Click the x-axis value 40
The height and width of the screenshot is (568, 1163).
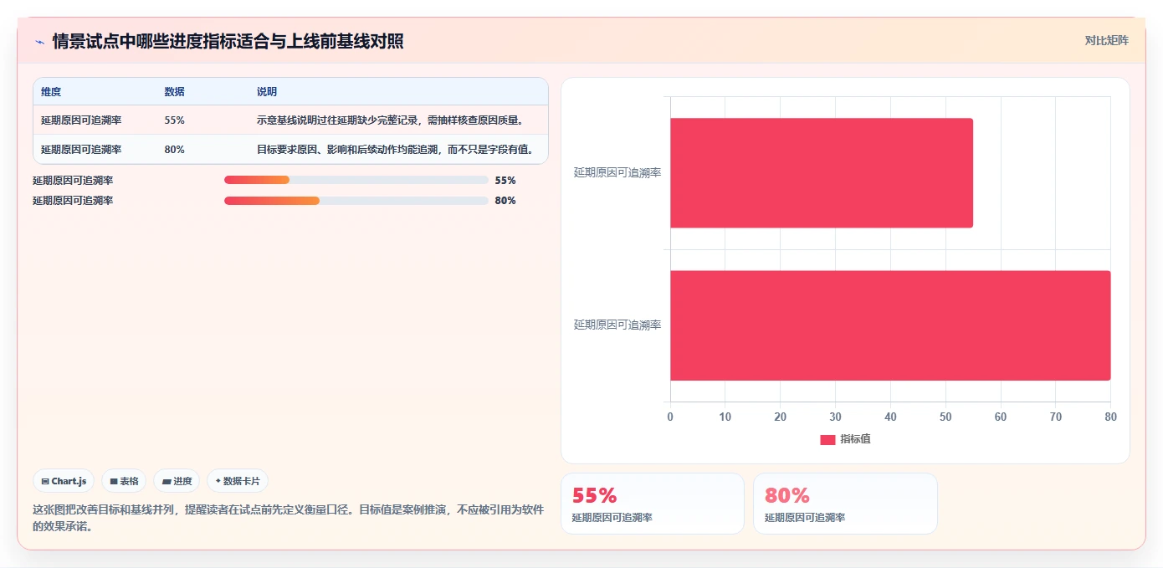click(890, 417)
